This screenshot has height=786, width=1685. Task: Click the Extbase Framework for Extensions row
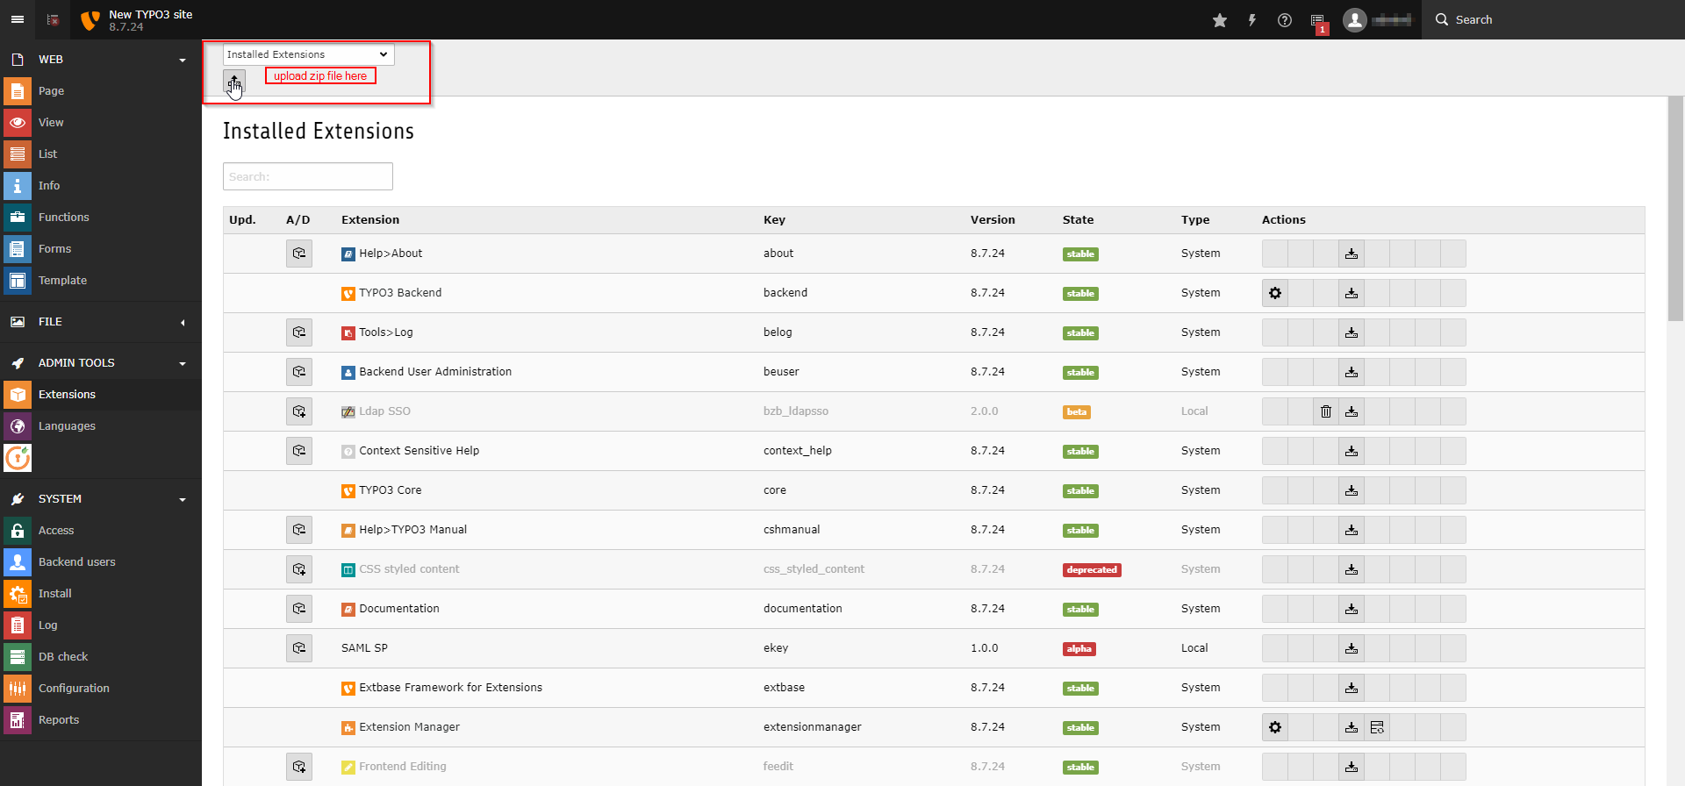tap(934, 688)
